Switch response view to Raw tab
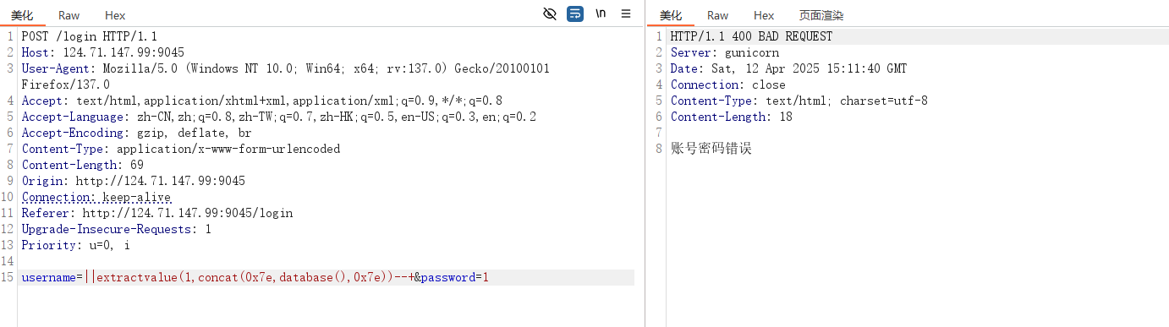Image resolution: width=1169 pixels, height=327 pixels. 717,15
